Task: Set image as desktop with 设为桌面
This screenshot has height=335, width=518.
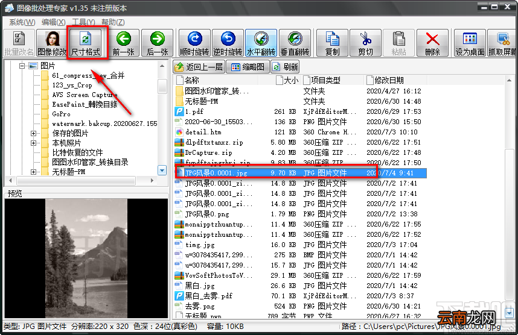Action: click(470, 43)
